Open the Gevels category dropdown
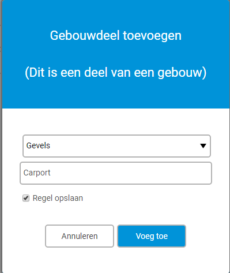This screenshot has height=273, width=230. point(116,146)
